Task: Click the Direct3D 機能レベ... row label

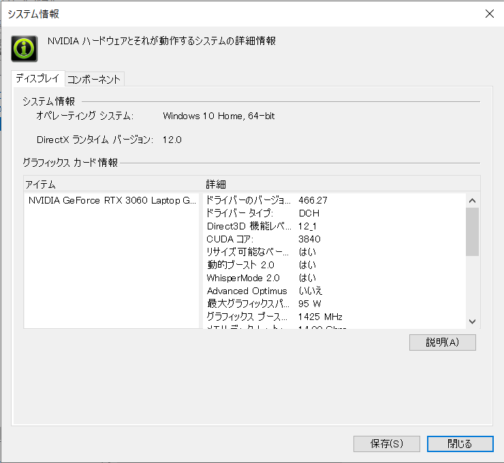Action: [x=249, y=226]
